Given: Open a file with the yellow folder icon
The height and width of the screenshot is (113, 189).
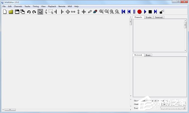Looking at the screenshot, I should point(11,12).
